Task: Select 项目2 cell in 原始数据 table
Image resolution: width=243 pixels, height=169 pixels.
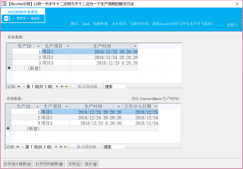Action: [x=56, y=57]
